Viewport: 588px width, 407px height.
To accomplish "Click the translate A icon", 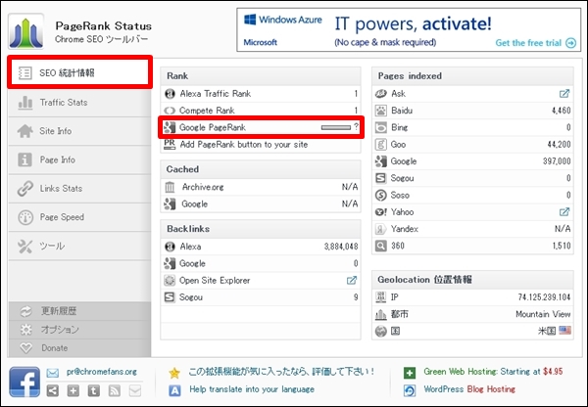I will [x=174, y=390].
